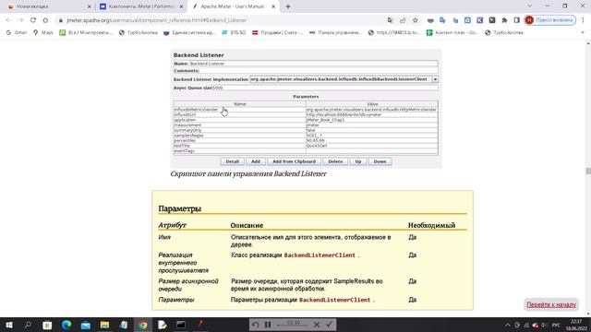Follow the Перейти к началу link

pos(551,304)
